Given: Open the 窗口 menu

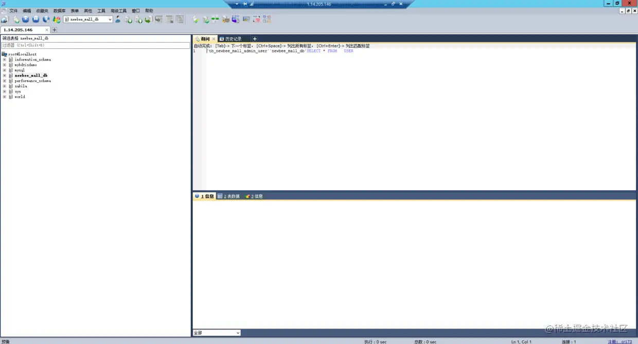Looking at the screenshot, I should (x=136, y=10).
